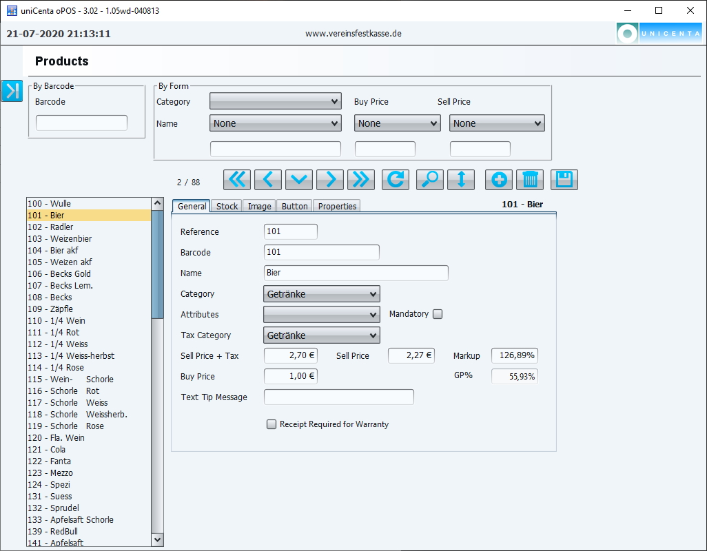
Task: Delete product using trash can icon
Action: (x=530, y=180)
